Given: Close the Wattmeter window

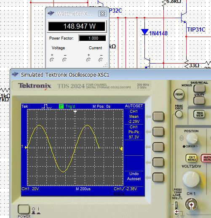Looking at the screenshot, I should tap(102, 13).
